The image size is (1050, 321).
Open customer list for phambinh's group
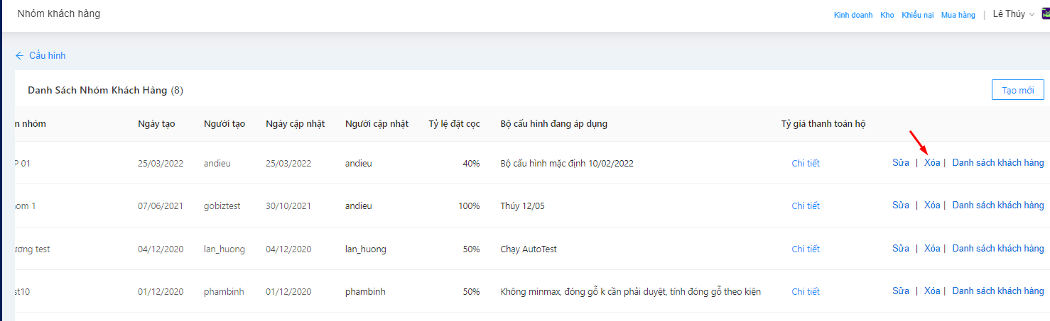997,291
